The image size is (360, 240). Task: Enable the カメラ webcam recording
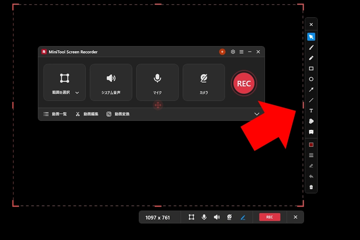pos(204,82)
